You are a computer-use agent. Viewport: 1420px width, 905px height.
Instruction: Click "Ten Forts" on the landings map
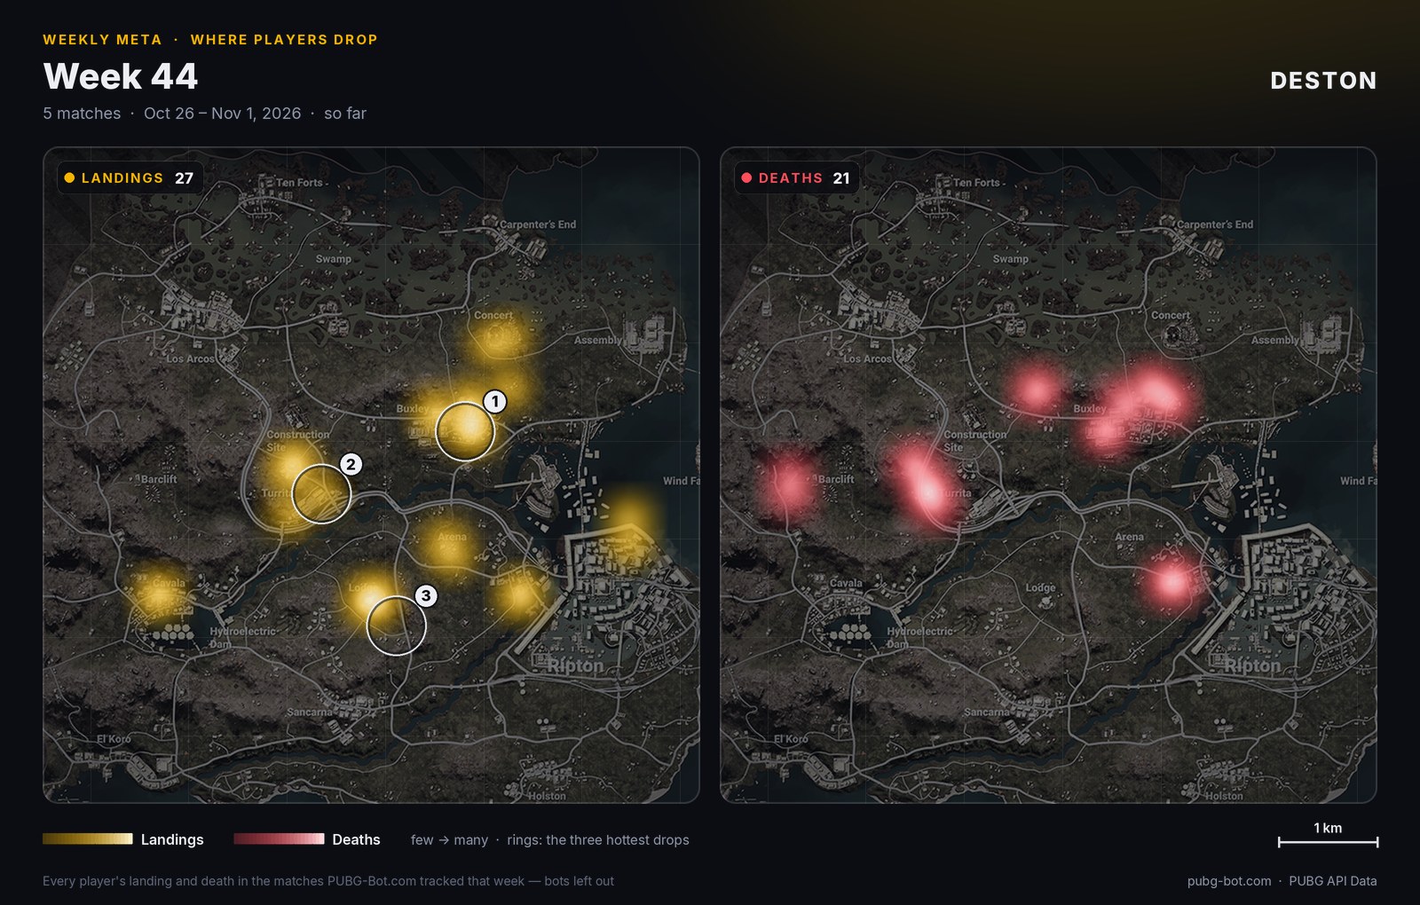tap(299, 183)
